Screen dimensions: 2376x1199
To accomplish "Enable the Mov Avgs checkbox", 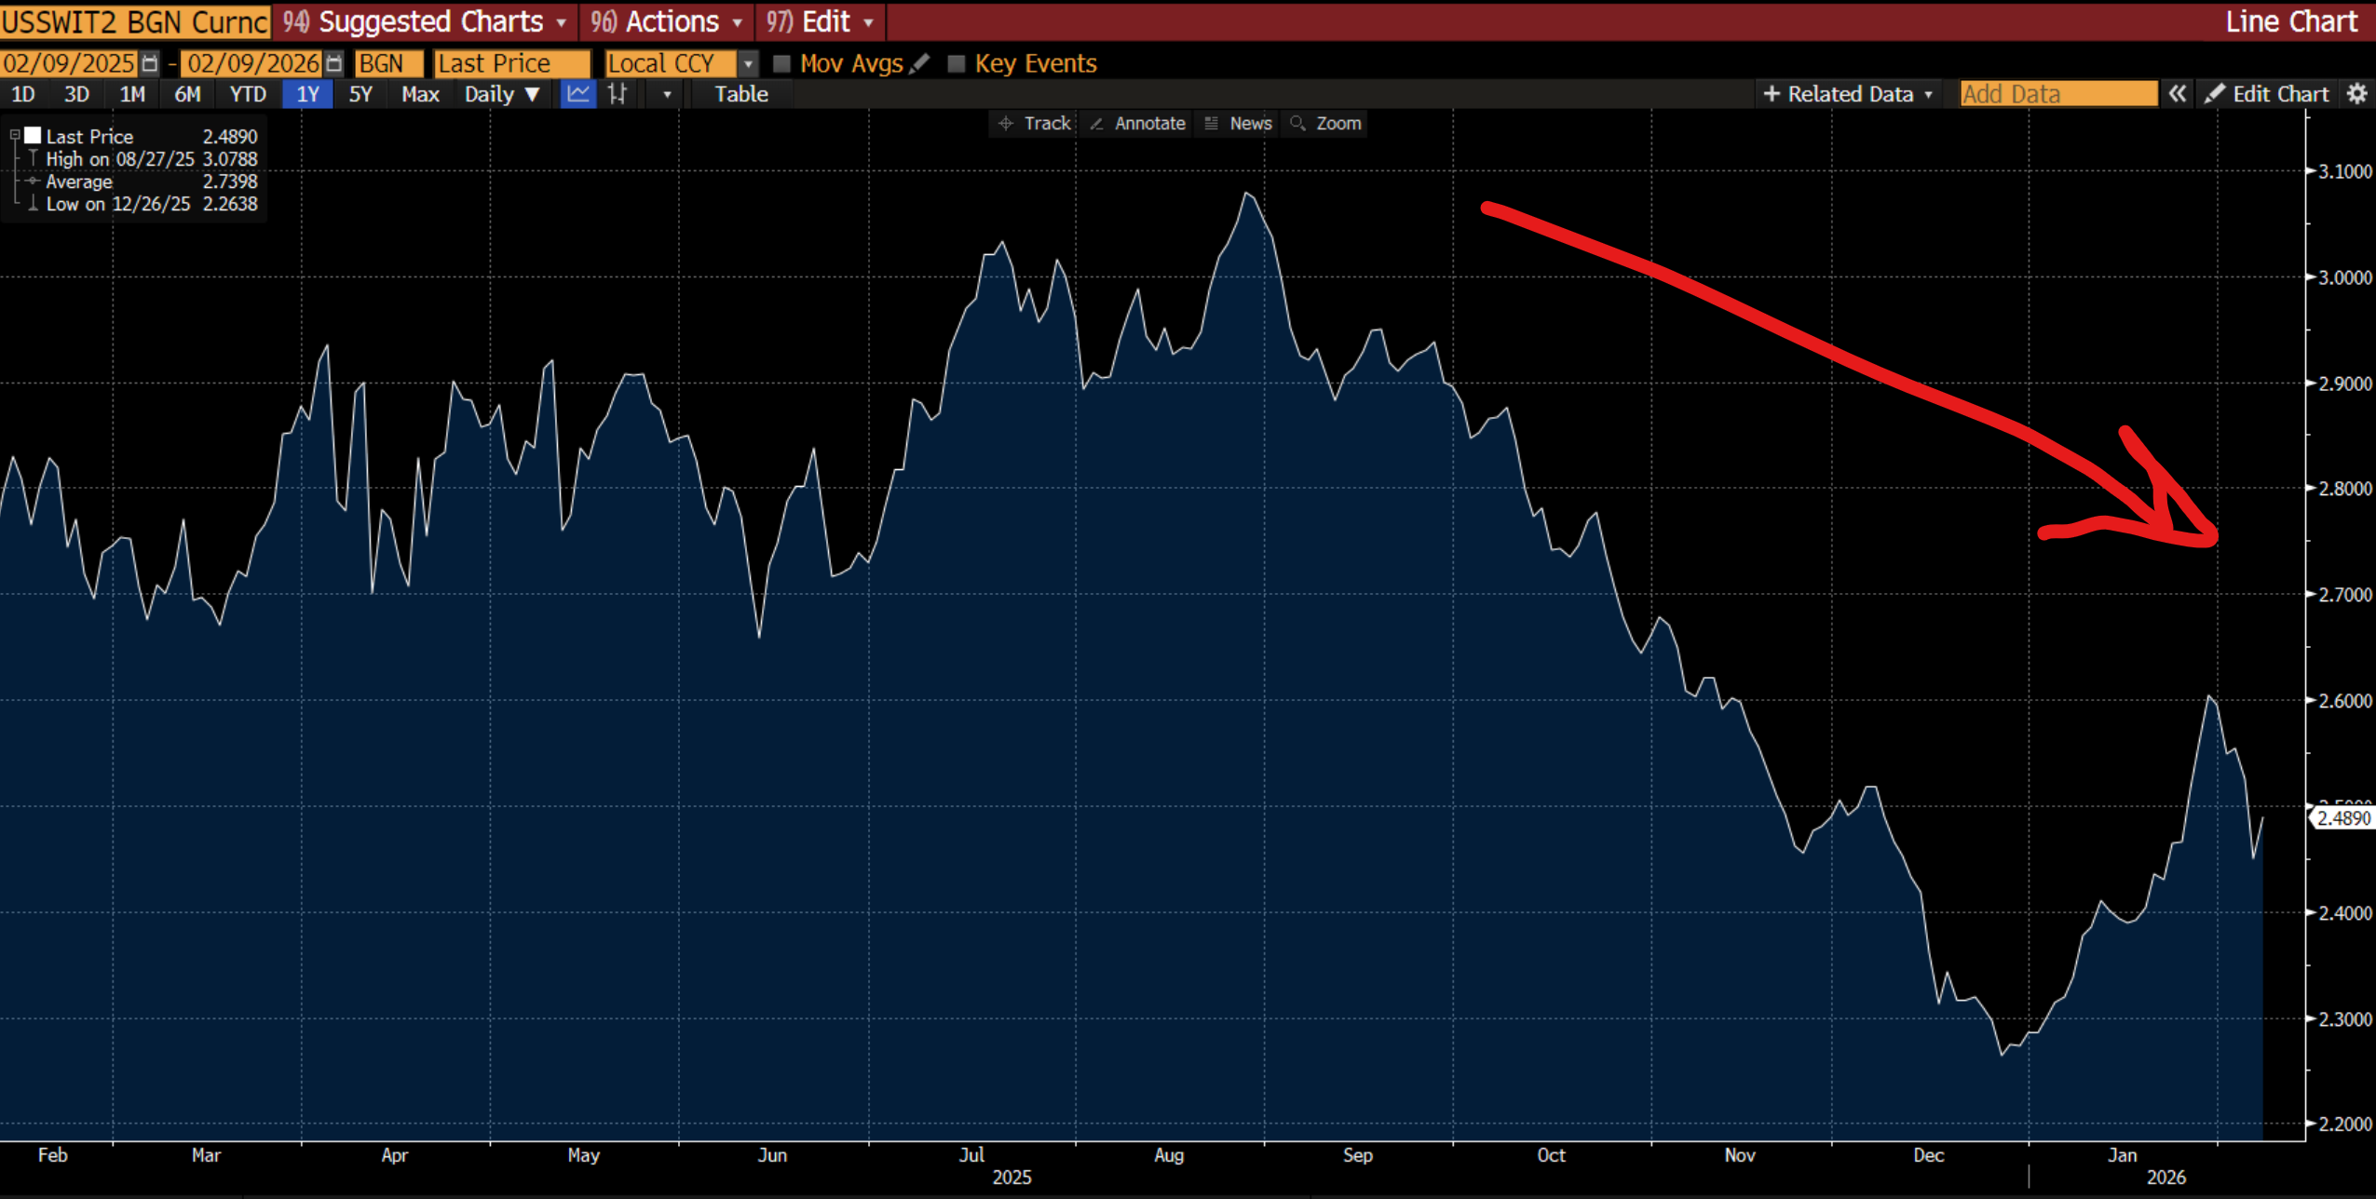I will [x=781, y=63].
